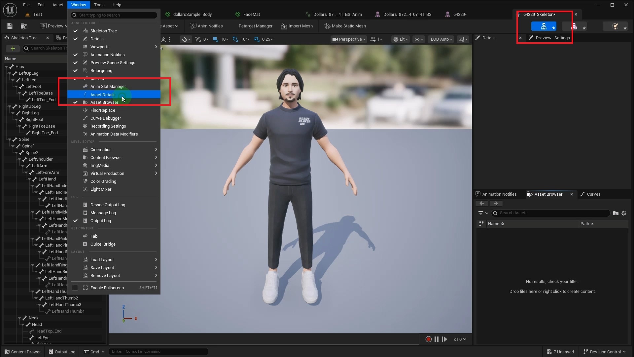Click the Save asset icon
This screenshot has height=357, width=634.
tap(9, 26)
